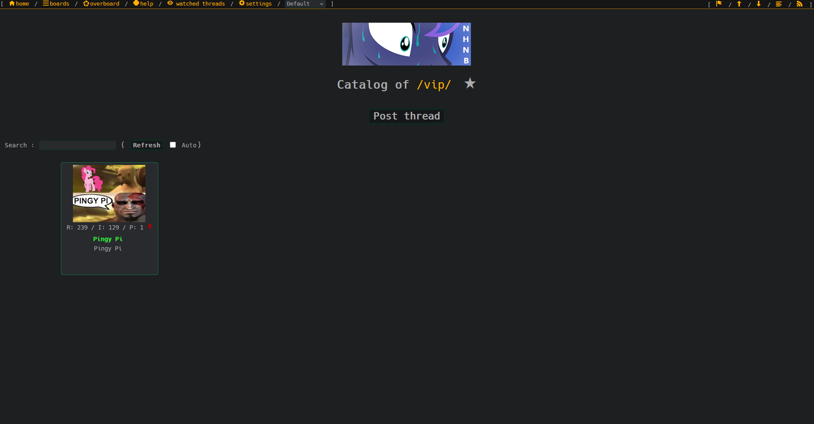Favorite the /vip/ board with the star
814x424 pixels.
[x=470, y=84]
